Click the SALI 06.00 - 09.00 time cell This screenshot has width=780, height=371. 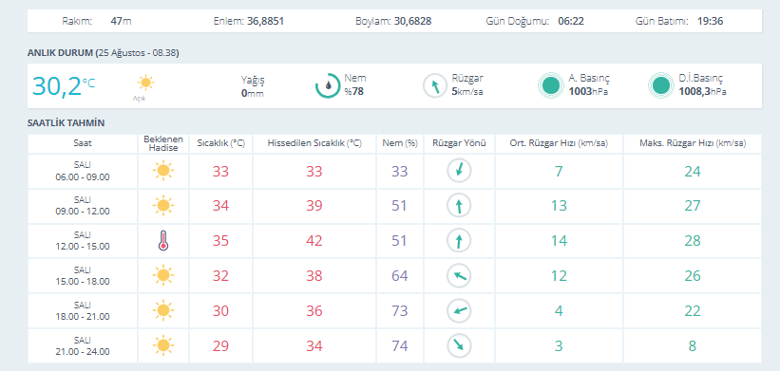click(83, 171)
